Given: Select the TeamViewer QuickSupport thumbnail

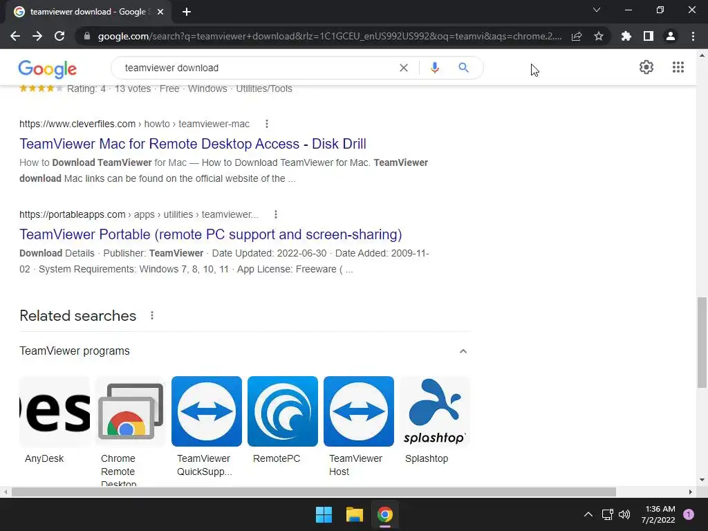Looking at the screenshot, I should [x=207, y=411].
